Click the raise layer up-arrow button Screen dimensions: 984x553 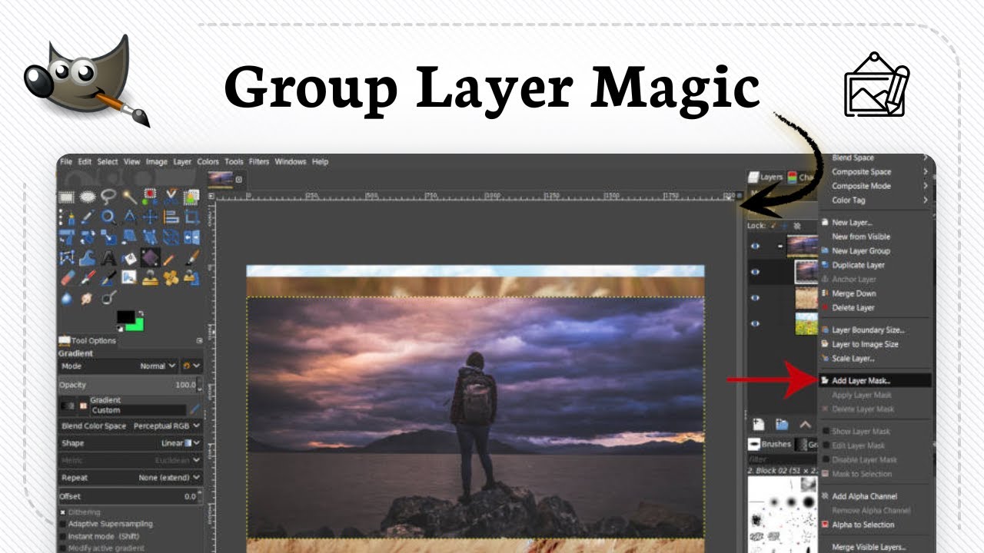805,424
